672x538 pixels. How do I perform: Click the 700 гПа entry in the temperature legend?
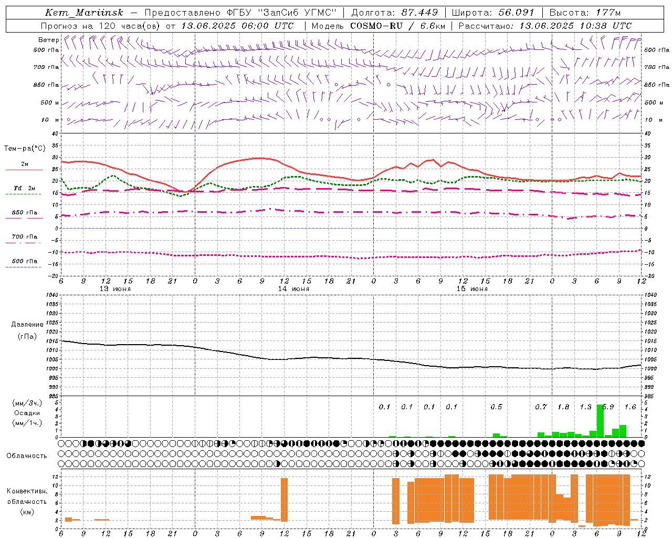point(24,237)
